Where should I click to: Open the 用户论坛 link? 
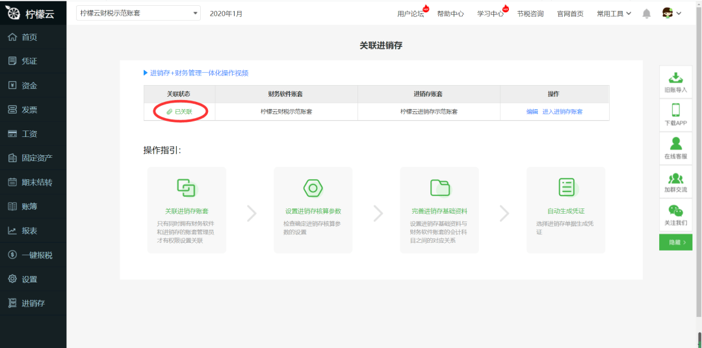[411, 14]
